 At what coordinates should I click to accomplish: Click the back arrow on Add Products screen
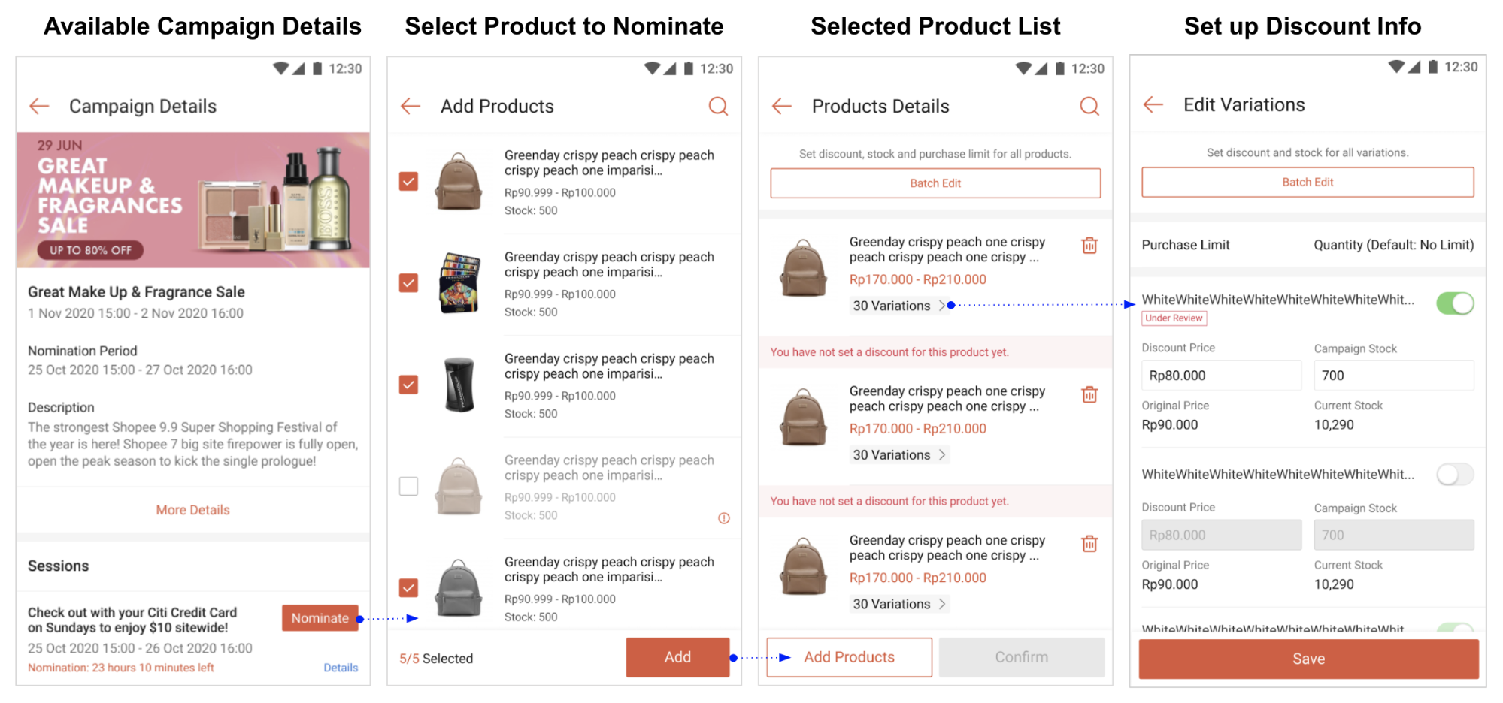pyautogui.click(x=409, y=106)
